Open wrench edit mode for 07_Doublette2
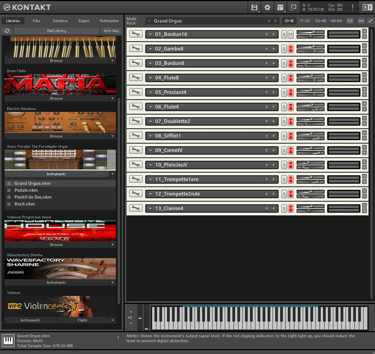 [x=136, y=121]
